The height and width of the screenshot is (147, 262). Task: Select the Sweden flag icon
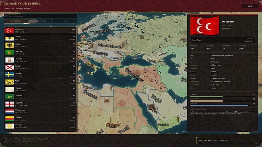coord(9,74)
